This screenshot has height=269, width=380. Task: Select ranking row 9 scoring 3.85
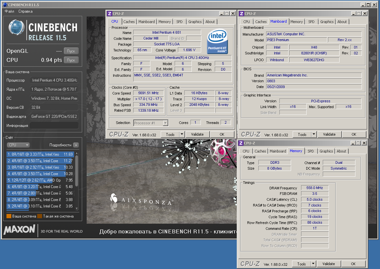pyautogui.click(x=40, y=206)
